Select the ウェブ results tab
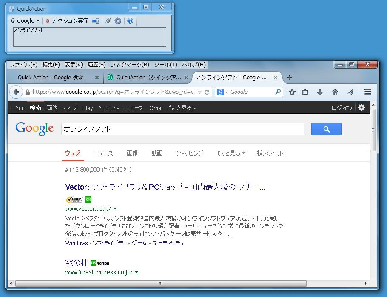The width and height of the screenshot is (387, 297). [x=73, y=153]
